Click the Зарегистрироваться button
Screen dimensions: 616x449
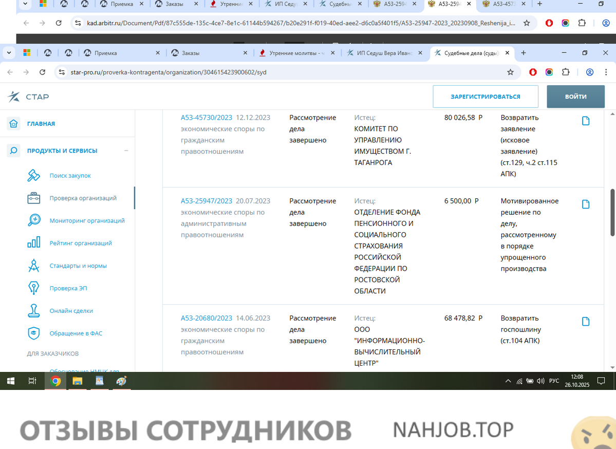tap(485, 97)
